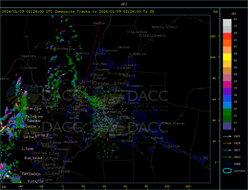This screenshot has width=248, height=190.
Task: Click the 'L_Tunas' station label
Action: pyautogui.click(x=28, y=149)
